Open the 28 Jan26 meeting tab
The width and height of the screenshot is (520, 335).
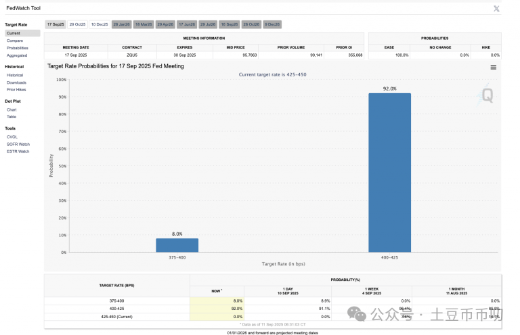click(121, 24)
